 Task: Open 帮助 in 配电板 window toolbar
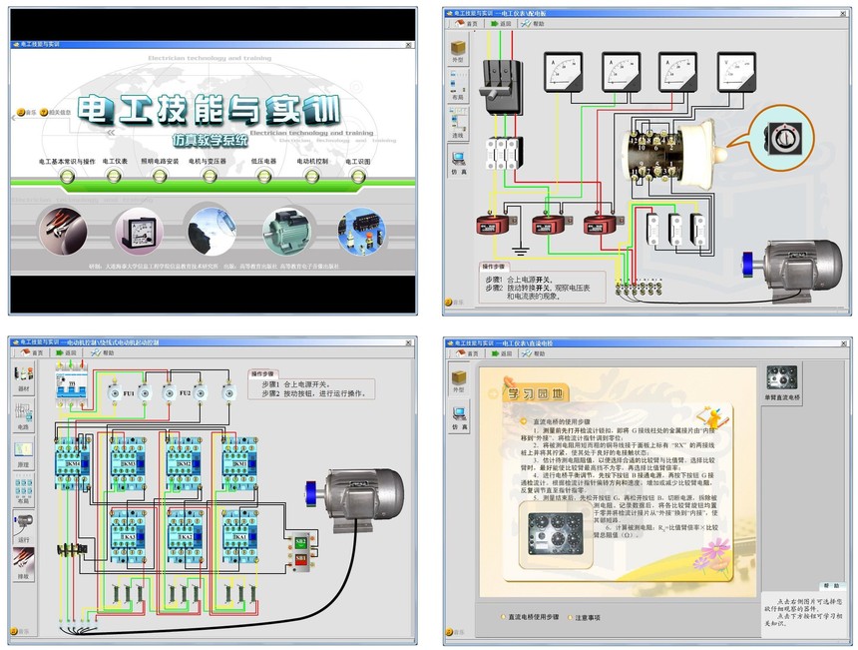(x=533, y=22)
